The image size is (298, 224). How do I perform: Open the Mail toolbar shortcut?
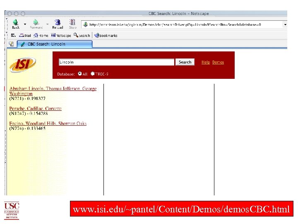(25, 35)
